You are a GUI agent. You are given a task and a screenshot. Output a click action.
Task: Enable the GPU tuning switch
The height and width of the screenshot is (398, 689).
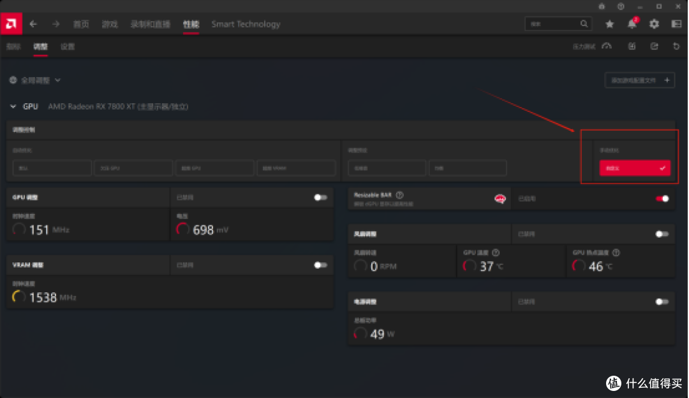coord(320,197)
